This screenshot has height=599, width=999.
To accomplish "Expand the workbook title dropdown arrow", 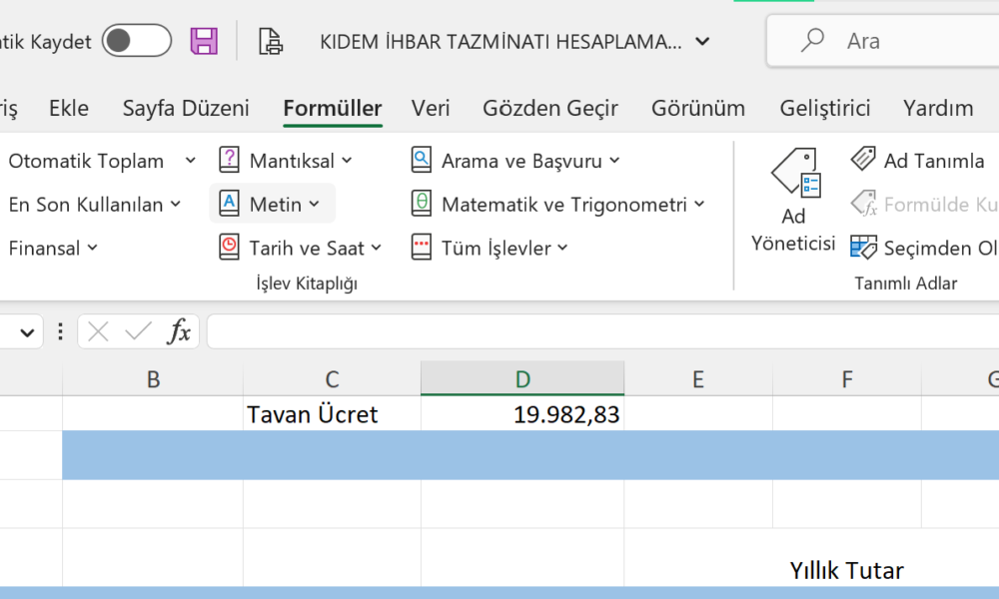I will click(703, 41).
